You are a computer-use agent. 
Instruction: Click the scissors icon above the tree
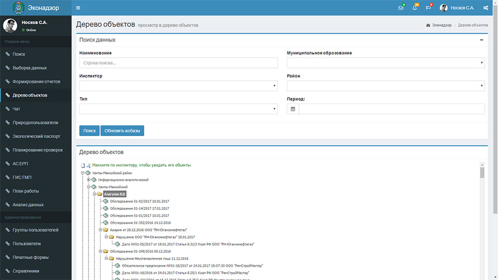89,165
